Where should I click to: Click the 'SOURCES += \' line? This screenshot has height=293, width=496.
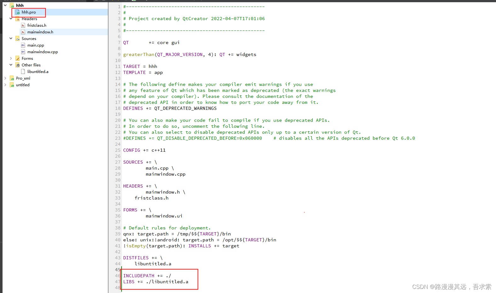point(140,162)
